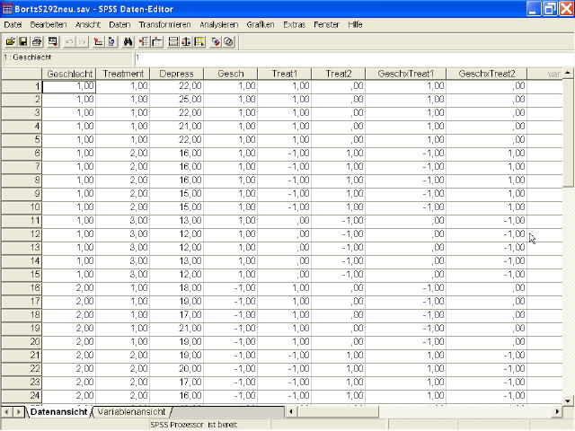Click the Split File toolbar icon
The image size is (575, 431).
[172, 42]
